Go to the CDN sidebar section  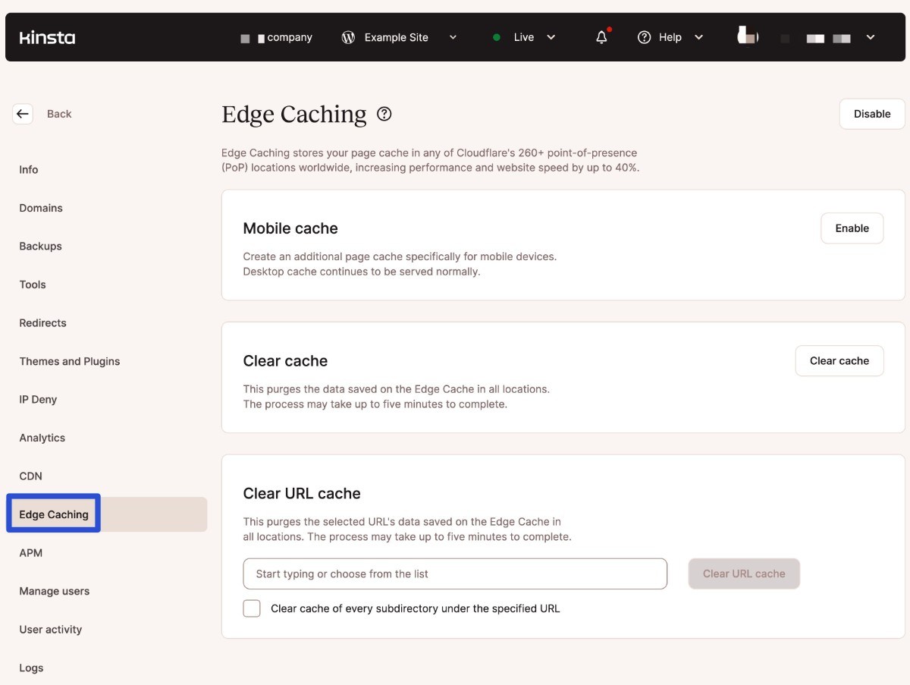click(x=31, y=476)
